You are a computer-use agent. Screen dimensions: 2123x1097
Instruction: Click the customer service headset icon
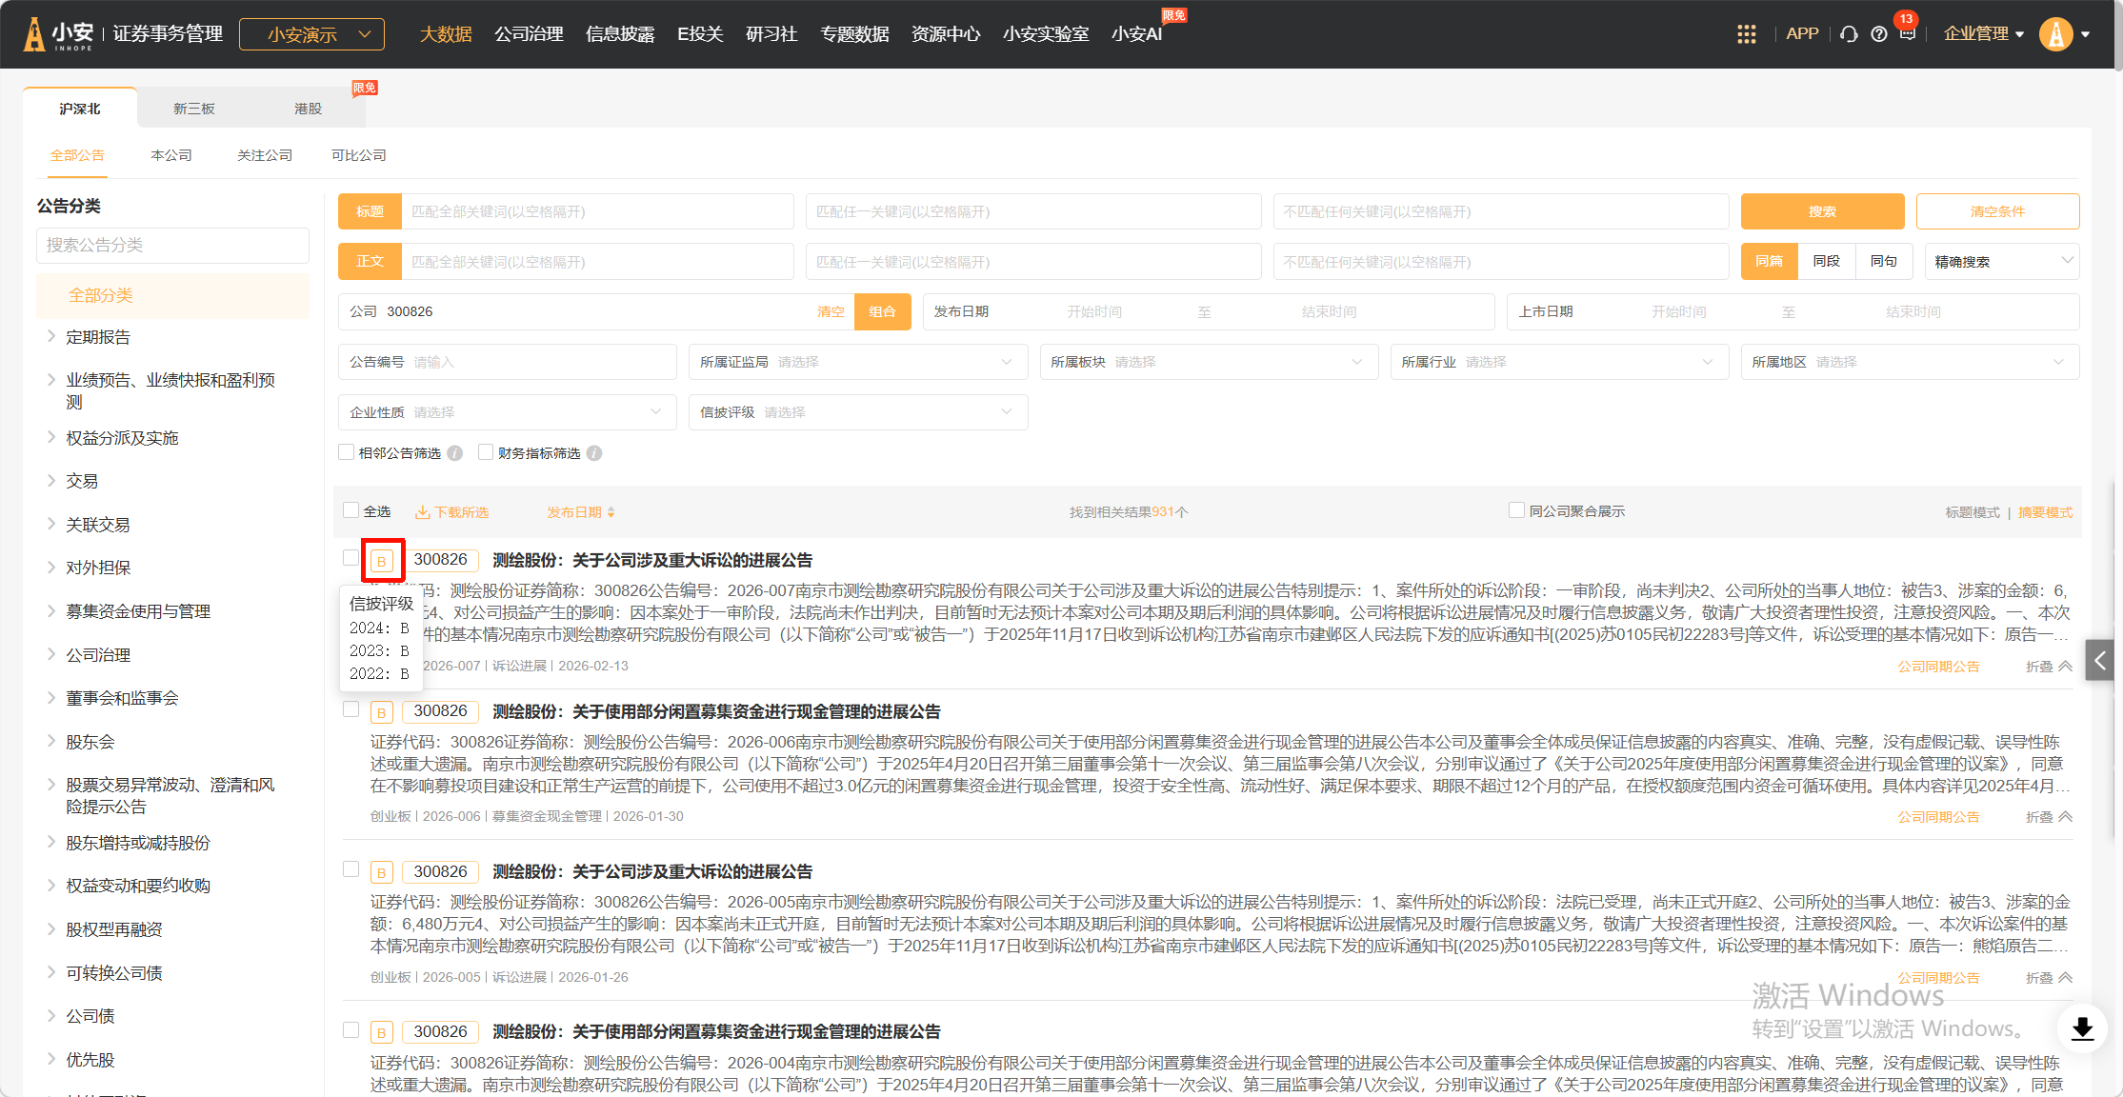[1849, 34]
